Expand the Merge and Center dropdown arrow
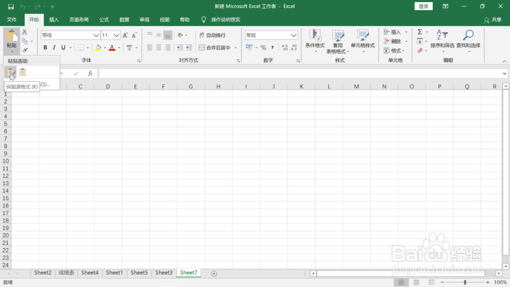510x287 pixels. (x=236, y=48)
